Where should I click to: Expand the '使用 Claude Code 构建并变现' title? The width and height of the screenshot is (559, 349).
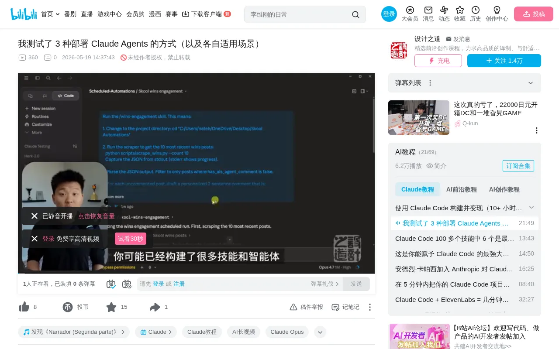click(x=531, y=208)
